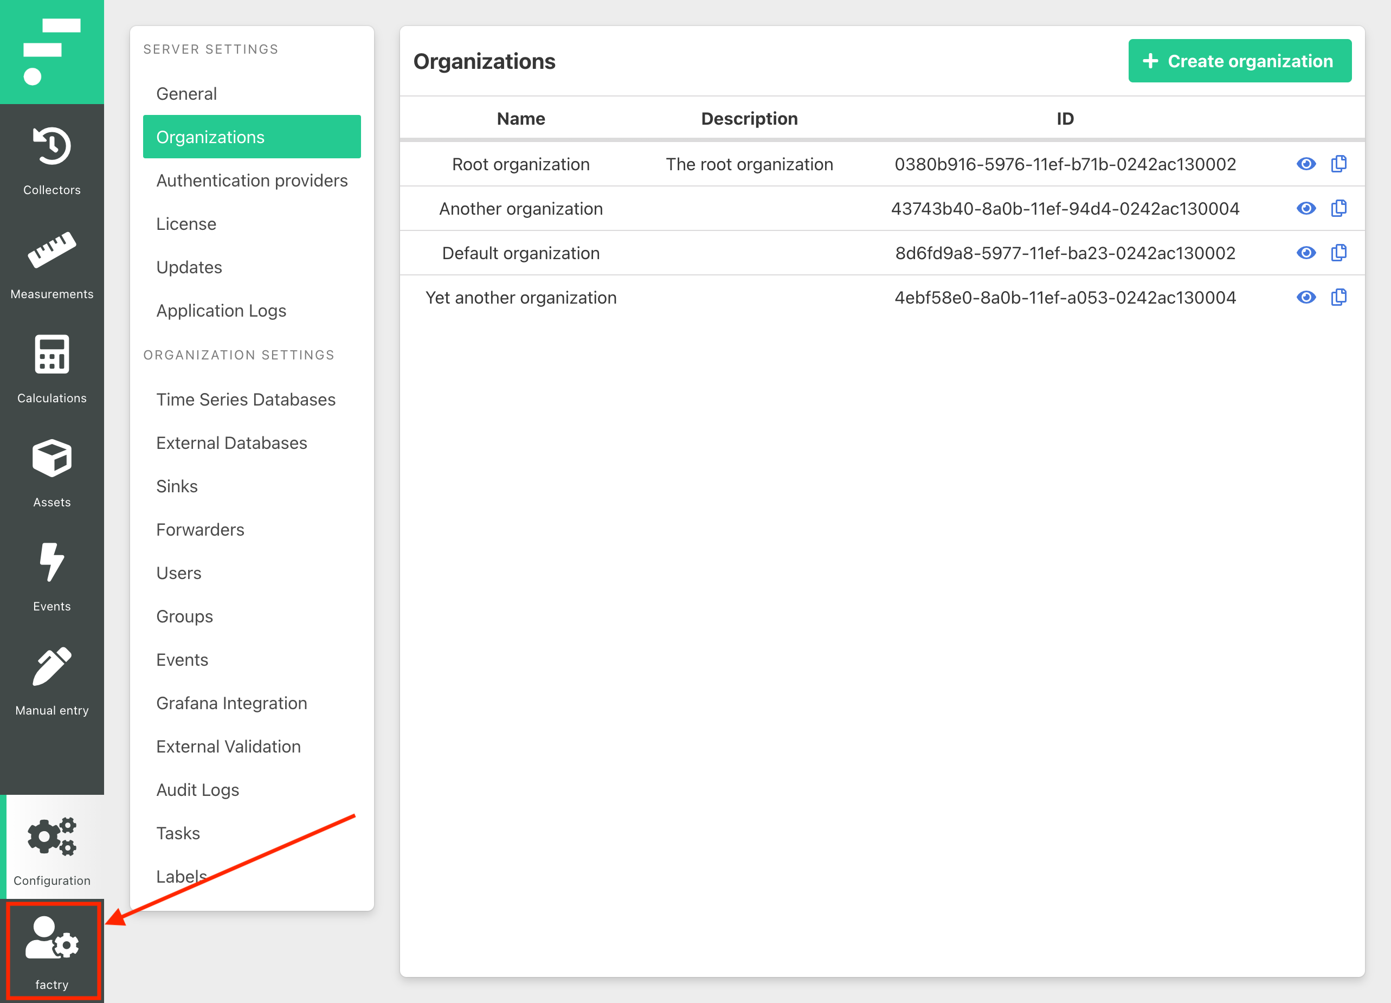This screenshot has height=1003, width=1391.
Task: Go to Measurements via ruler icon
Action: pos(51,265)
